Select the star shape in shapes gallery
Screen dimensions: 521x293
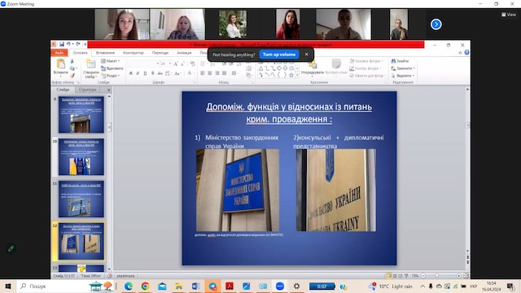pyautogui.click(x=291, y=76)
